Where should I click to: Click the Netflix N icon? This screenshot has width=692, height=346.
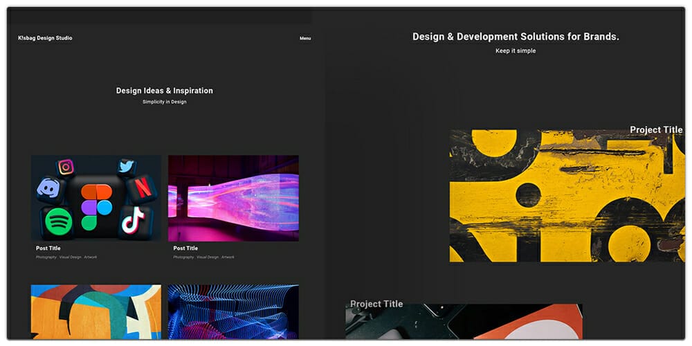pos(142,188)
